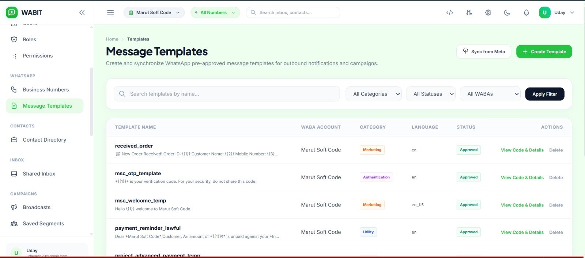This screenshot has width=585, height=258.
Task: Open the developer code icon in the top bar
Action: coord(450,12)
